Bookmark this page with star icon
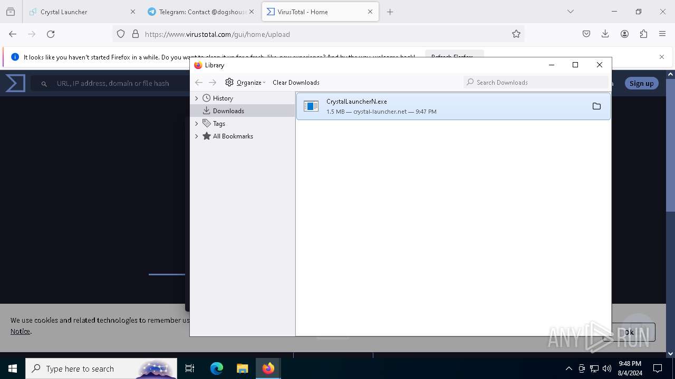The height and width of the screenshot is (379, 675). [516, 34]
